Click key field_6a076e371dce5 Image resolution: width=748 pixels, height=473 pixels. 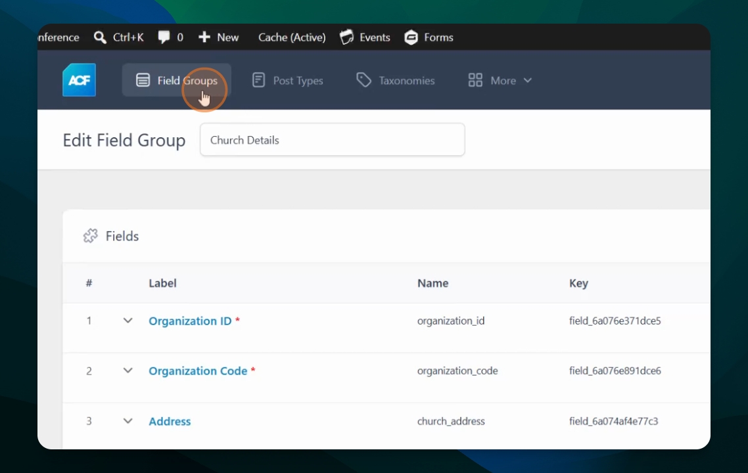[615, 321]
